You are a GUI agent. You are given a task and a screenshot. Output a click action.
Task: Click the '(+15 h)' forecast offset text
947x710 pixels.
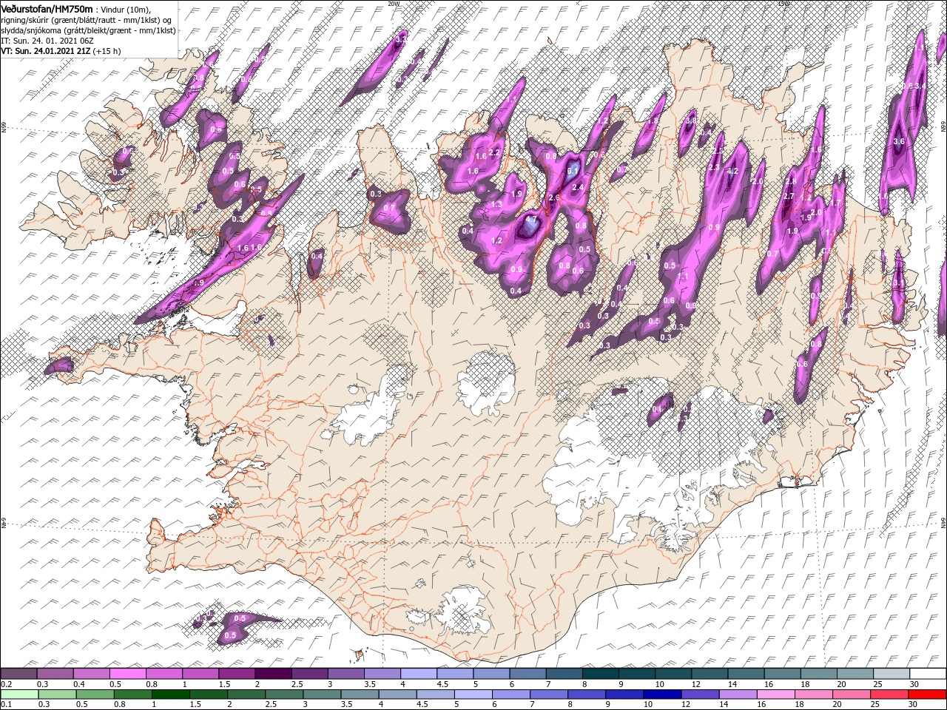pos(108,51)
